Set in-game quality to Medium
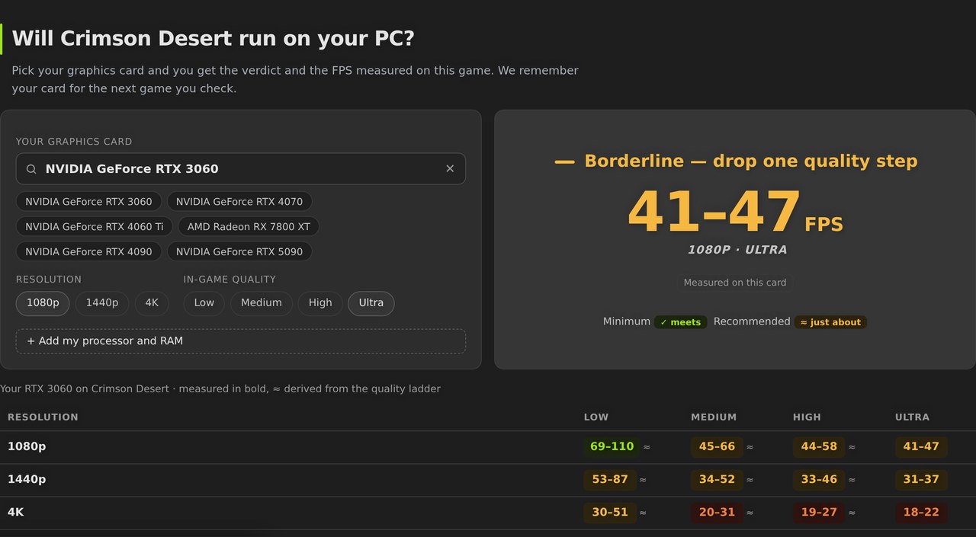This screenshot has width=976, height=537. coord(262,303)
